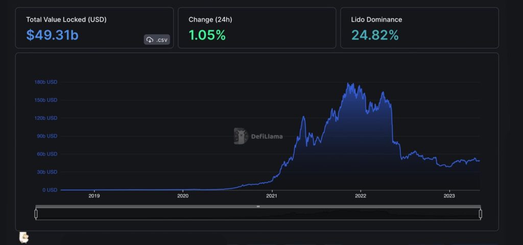Click the 1.05% 24h change value
Image resolution: width=523 pixels, height=245 pixels.
pyautogui.click(x=207, y=35)
